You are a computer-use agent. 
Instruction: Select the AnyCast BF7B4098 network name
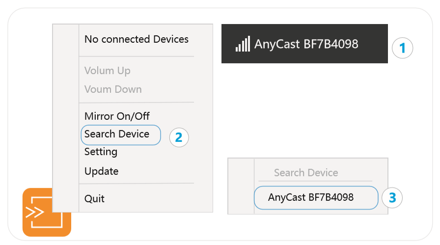306,44
